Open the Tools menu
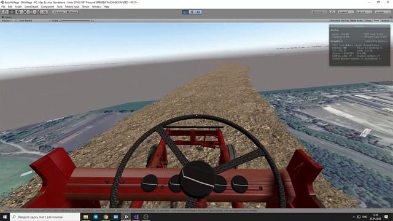This screenshot has width=393, height=221. [60, 7]
